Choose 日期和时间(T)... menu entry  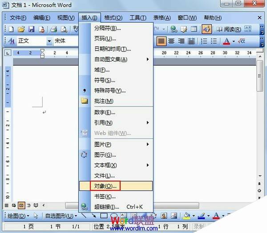(x=116, y=49)
